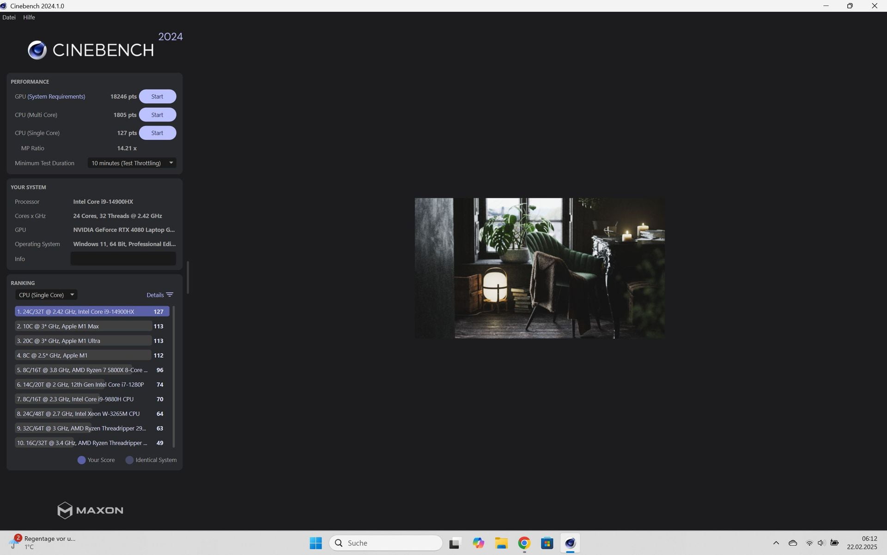
Task: Open File Explorer from the taskbar
Action: (501, 543)
